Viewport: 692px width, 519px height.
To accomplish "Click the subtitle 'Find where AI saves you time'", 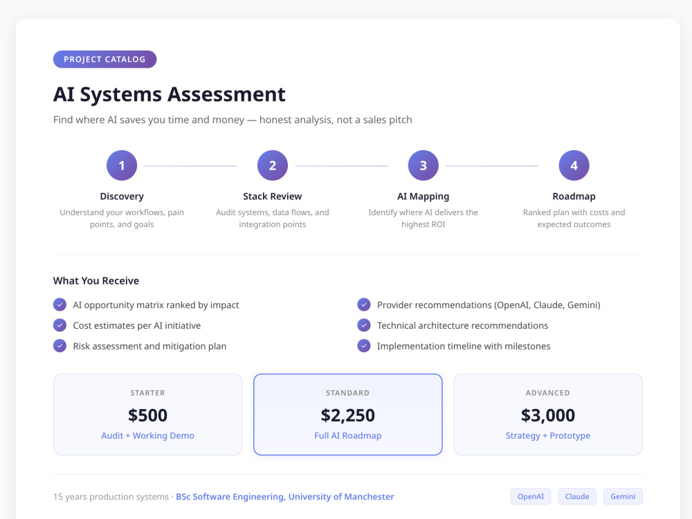I will [233, 120].
